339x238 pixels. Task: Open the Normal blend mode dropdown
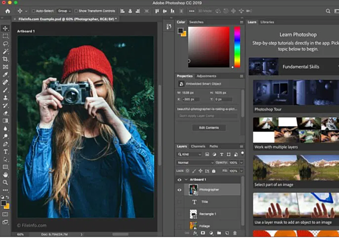point(195,163)
